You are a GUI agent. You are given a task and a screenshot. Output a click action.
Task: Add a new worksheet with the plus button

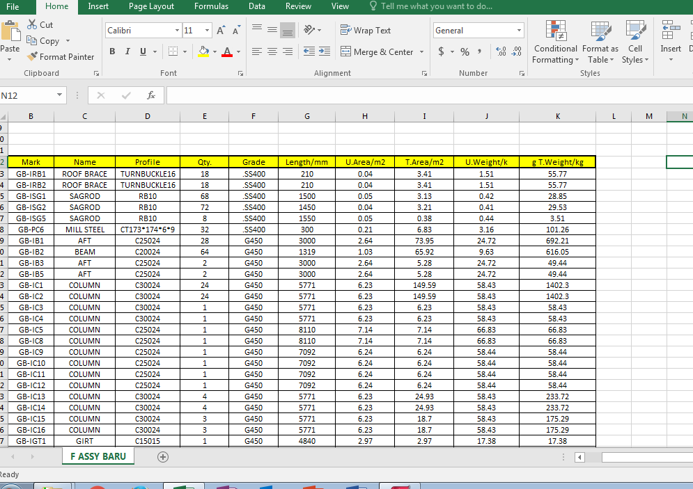[163, 457]
